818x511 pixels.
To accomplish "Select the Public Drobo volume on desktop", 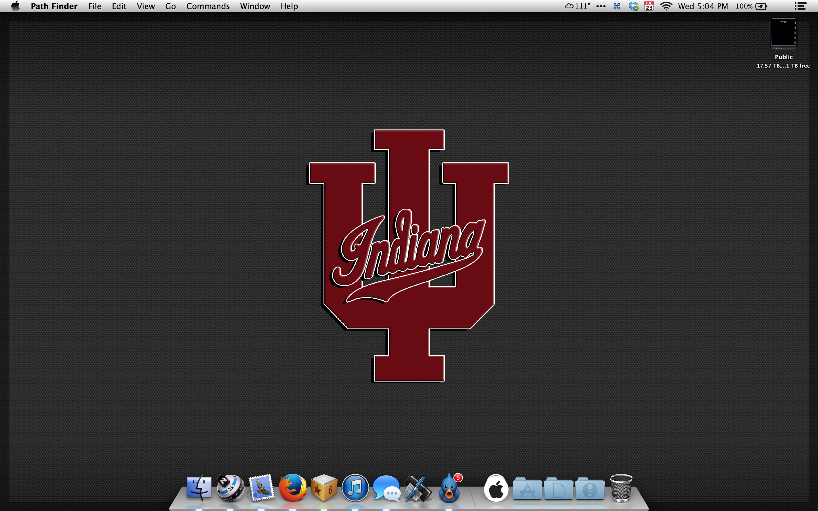I will coord(783,33).
